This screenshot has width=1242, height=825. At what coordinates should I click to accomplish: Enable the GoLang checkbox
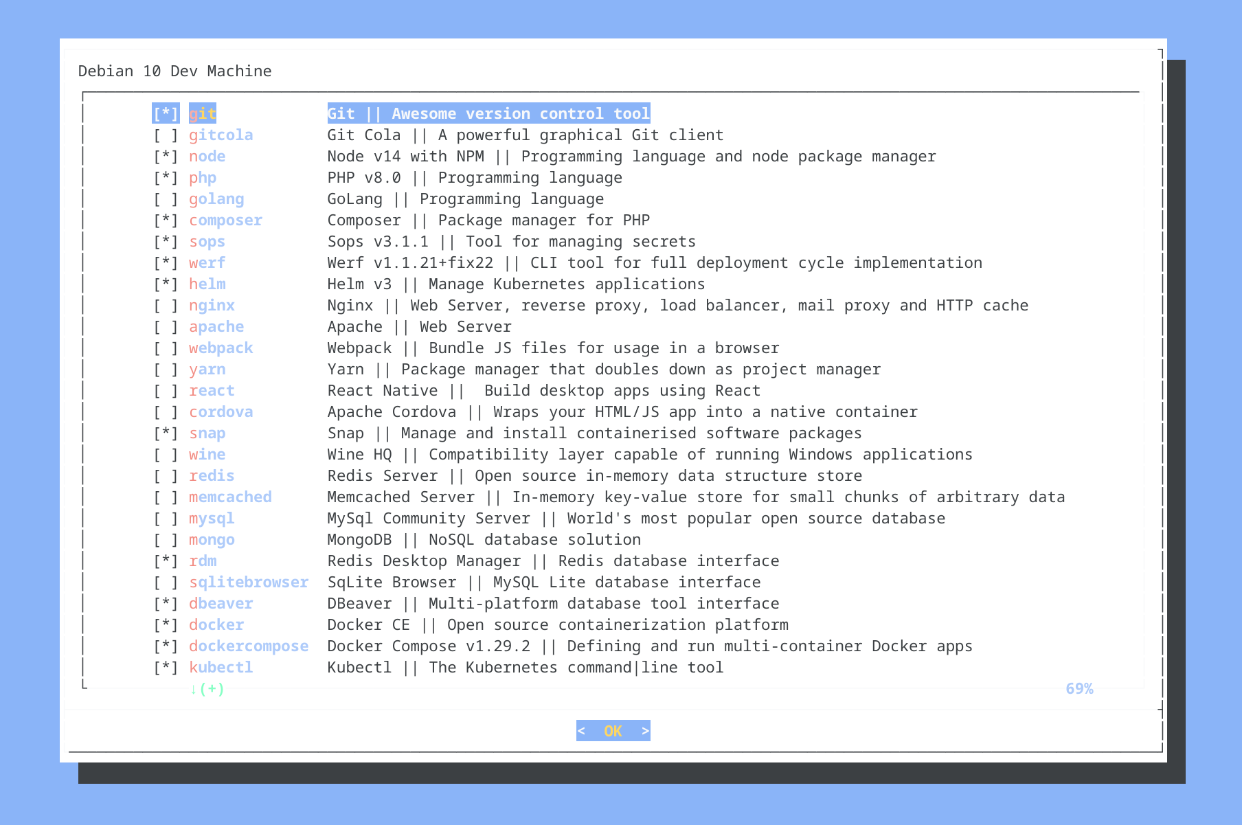click(165, 199)
